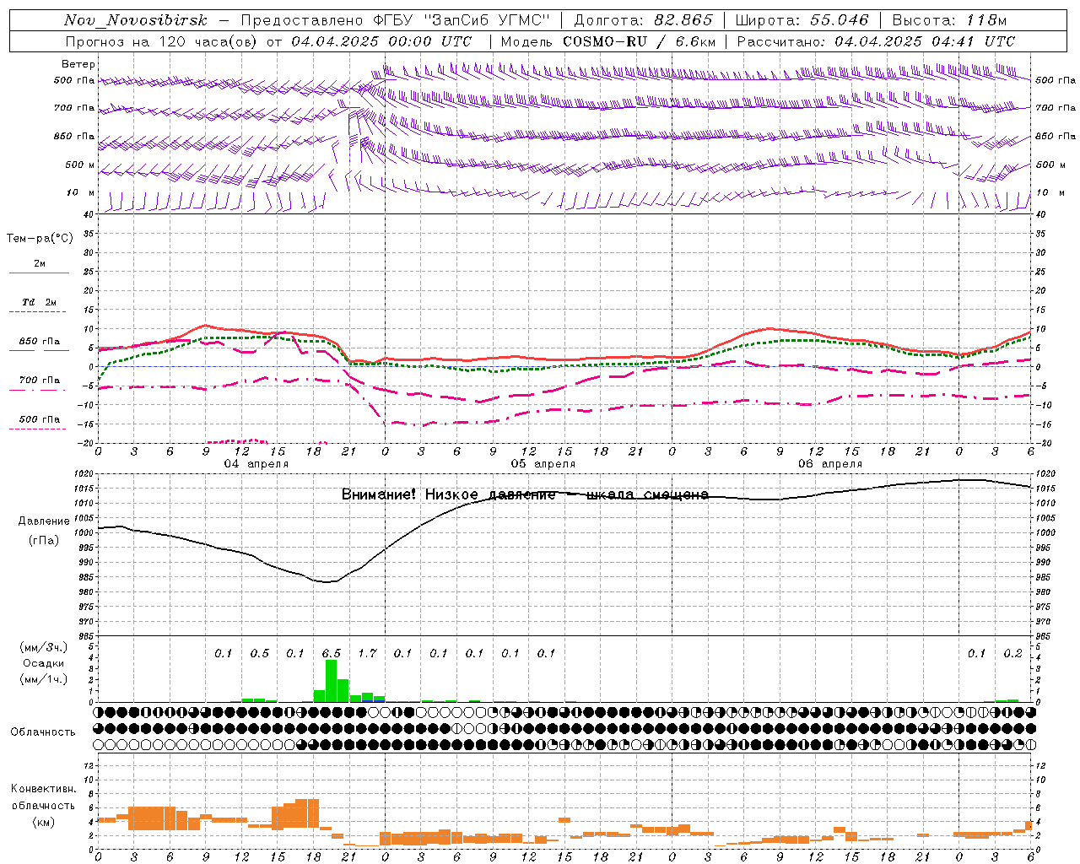The width and height of the screenshot is (1080, 864).
Task: Click the Долгота: 82.865 value
Action: point(644,20)
